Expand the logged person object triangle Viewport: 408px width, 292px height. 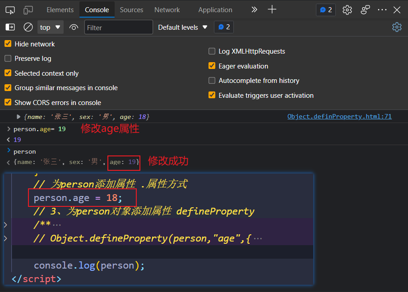click(19, 117)
